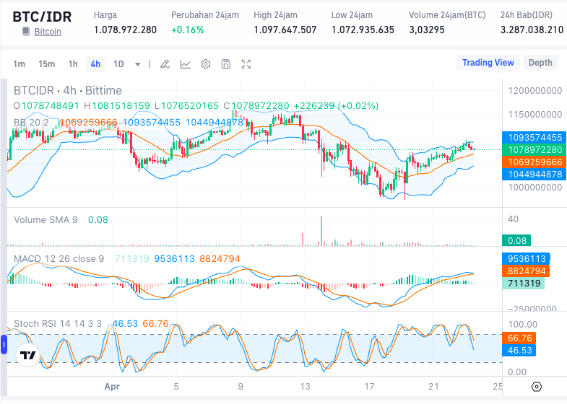Click the orange 1069259666 price label
Viewport: 567px width, 404px height.
(534, 162)
